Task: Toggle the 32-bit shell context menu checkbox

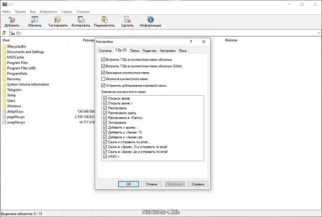Action: pos(103,66)
